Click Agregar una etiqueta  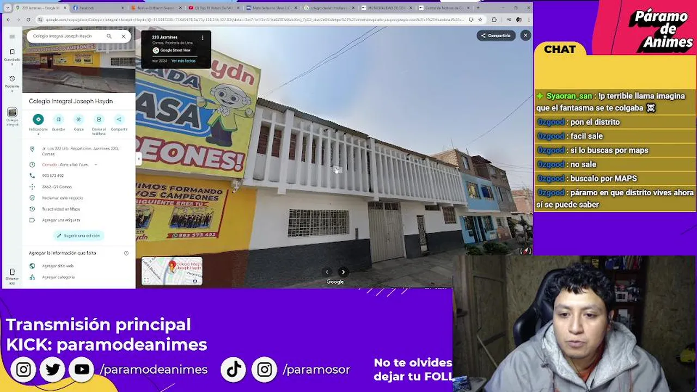61,220
